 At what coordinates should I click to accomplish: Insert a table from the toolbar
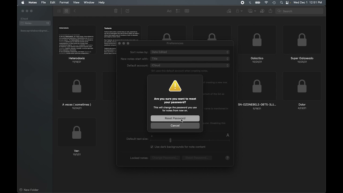tap(187, 11)
